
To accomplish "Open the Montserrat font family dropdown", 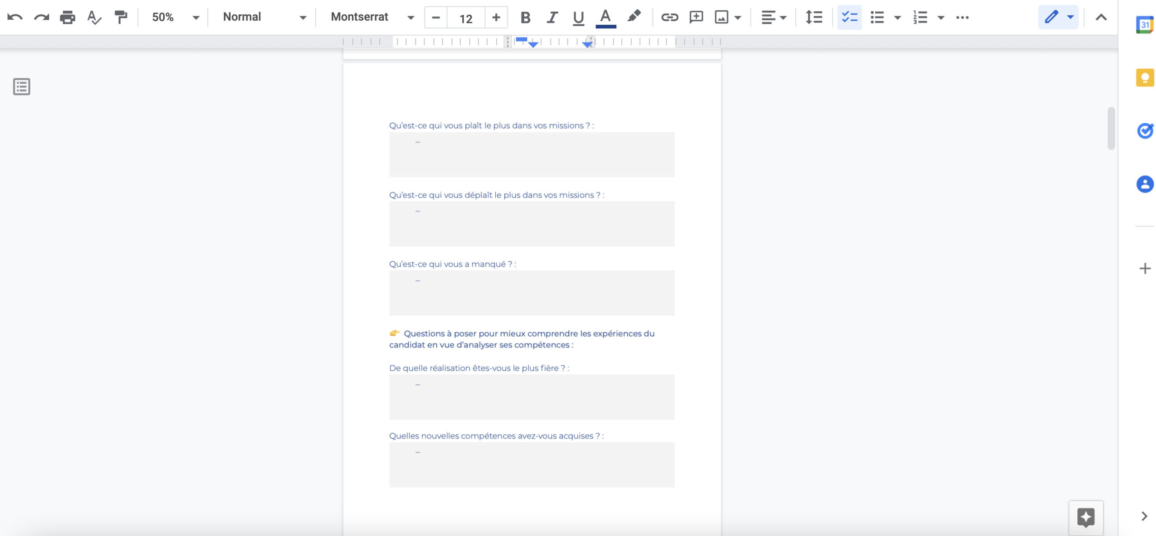I will pyautogui.click(x=373, y=17).
